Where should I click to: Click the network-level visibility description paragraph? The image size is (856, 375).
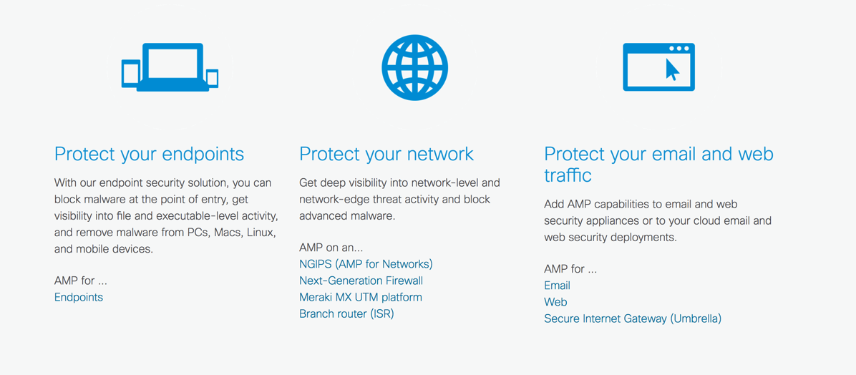pyautogui.click(x=399, y=199)
